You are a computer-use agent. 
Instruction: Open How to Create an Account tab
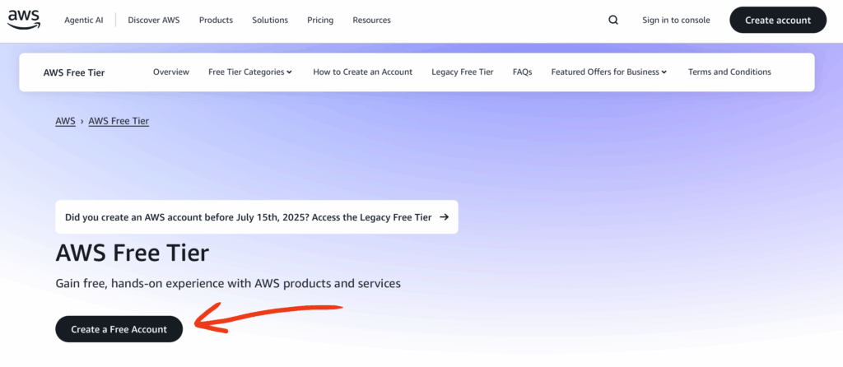pyautogui.click(x=362, y=72)
